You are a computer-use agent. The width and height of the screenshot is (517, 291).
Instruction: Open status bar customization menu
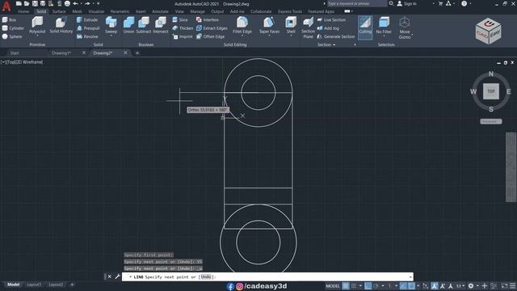(x=513, y=285)
